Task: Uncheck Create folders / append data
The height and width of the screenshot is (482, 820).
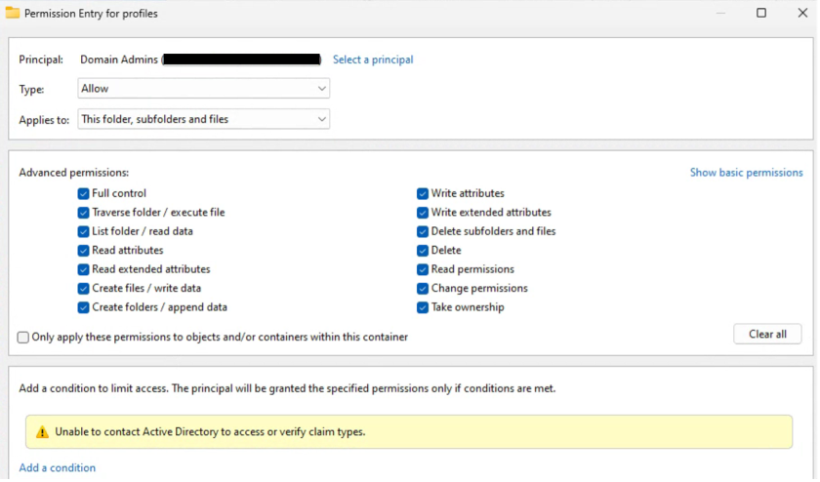Action: point(84,307)
